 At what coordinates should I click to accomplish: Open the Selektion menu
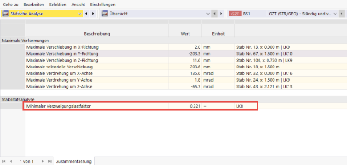coord(58,5)
